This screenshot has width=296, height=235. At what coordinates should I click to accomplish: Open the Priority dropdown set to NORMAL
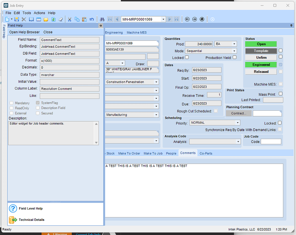(x=237, y=123)
